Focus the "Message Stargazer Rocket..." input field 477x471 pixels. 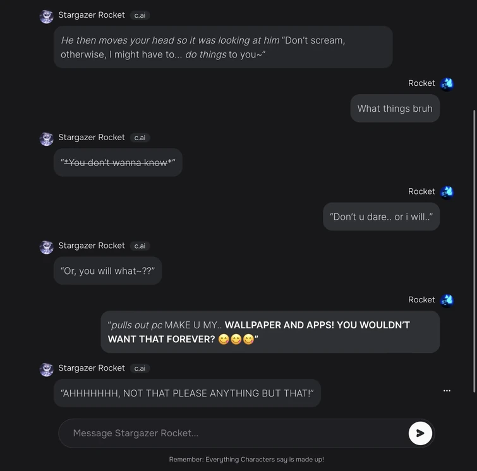234,433
